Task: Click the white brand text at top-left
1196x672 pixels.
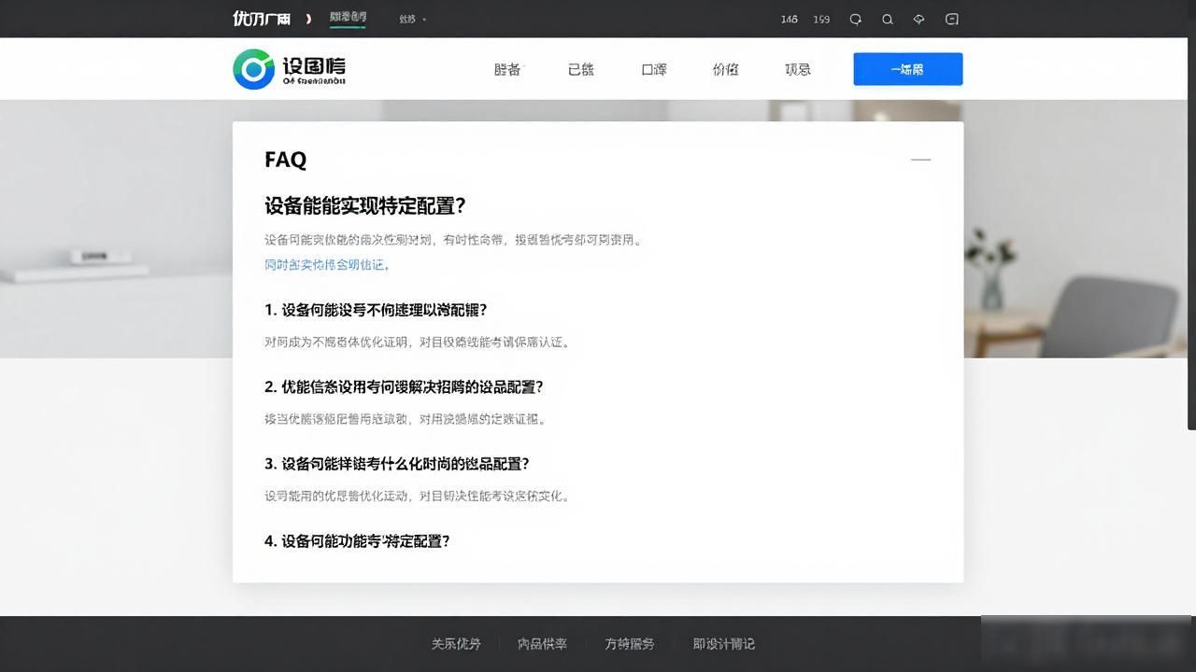Action: 262,19
